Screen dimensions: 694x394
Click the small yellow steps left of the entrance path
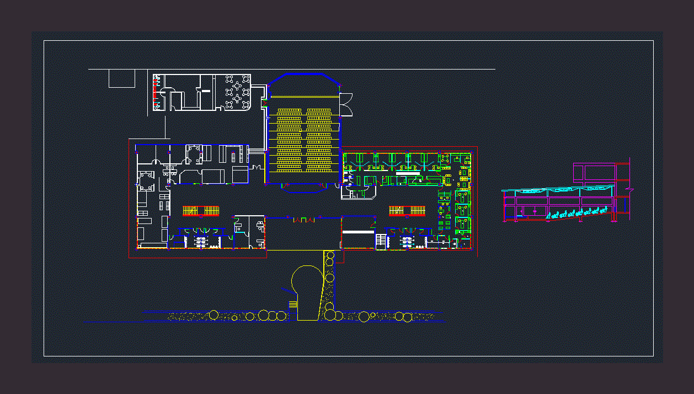coord(292,304)
